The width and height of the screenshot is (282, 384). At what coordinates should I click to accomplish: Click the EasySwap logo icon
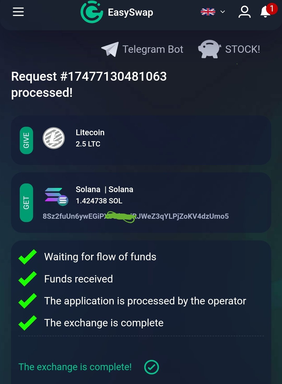point(91,12)
